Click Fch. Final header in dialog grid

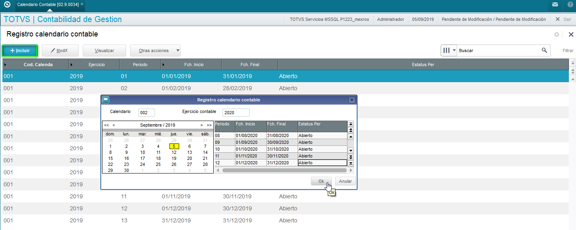point(282,126)
